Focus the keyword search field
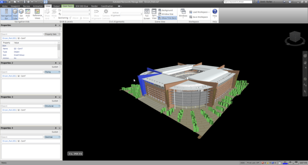 (x=238, y=2)
